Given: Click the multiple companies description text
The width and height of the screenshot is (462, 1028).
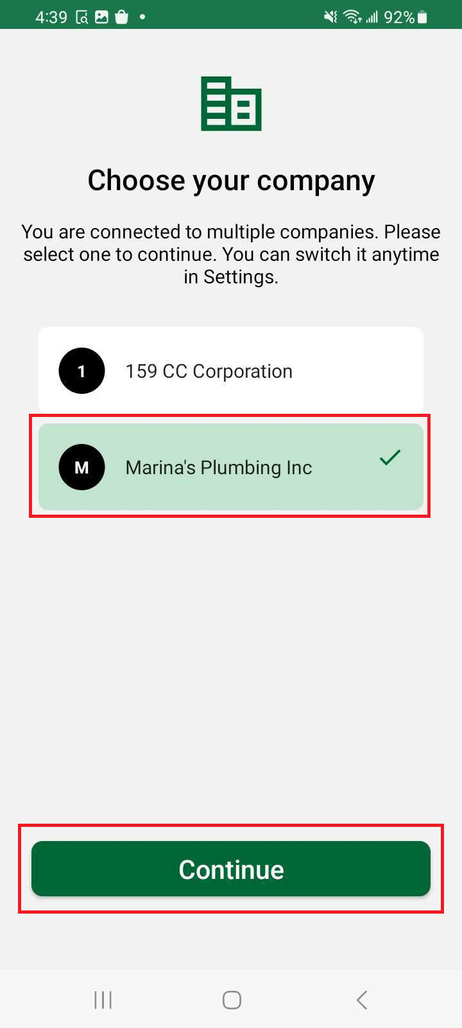Looking at the screenshot, I should tap(231, 254).
